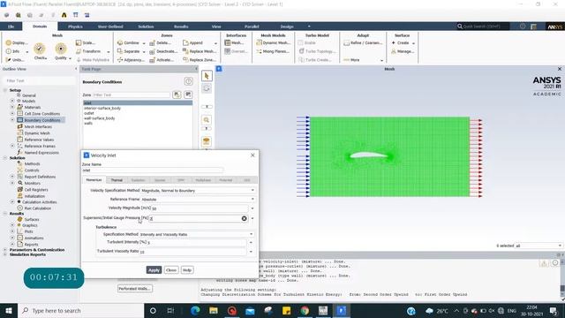
Task: Clear the Gauge Pressure field with X icon
Action: click(x=244, y=218)
